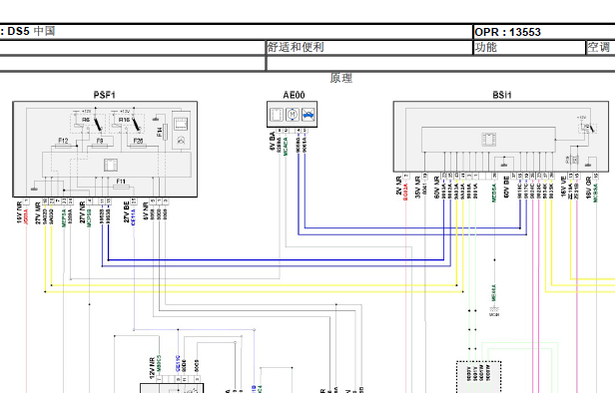Click the display screen icon in PSF1
Image resolution: width=615 pixels, height=393 pixels.
[182, 124]
